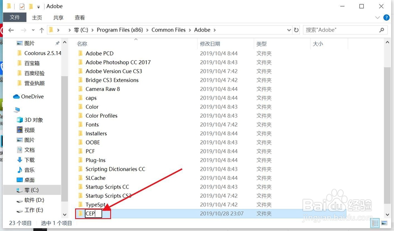
Task: Click the new folder quick access icon
Action: click(31, 6)
